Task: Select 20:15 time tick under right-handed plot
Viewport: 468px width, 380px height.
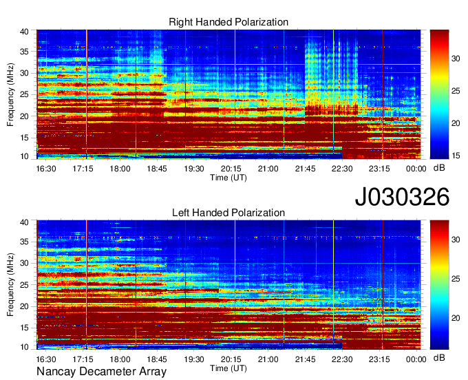Action: click(x=231, y=169)
